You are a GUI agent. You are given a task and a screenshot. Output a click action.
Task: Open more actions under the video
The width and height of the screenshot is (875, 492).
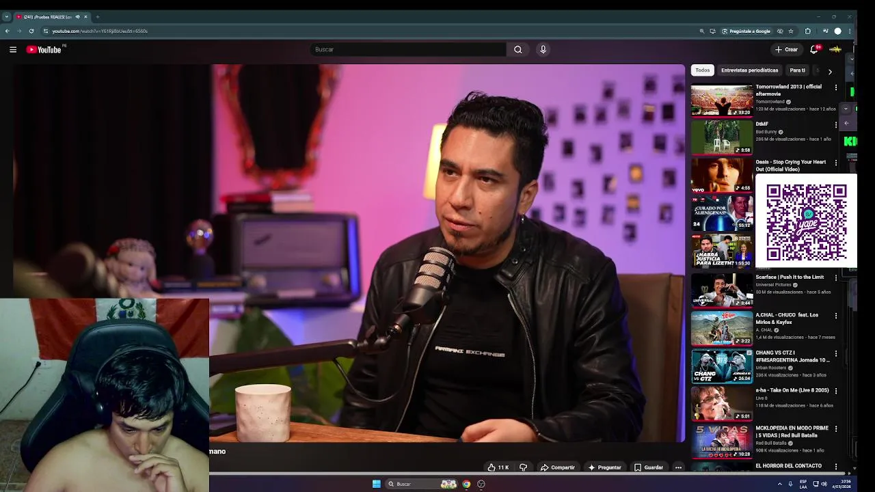pos(678,467)
